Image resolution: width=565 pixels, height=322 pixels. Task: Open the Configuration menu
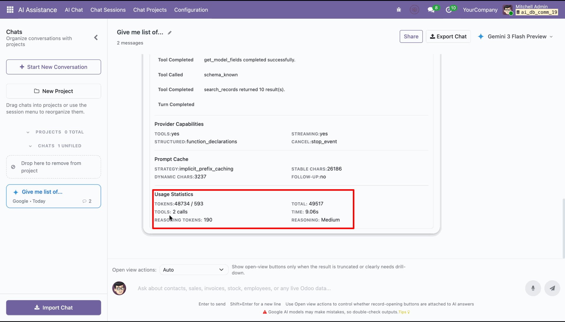tap(191, 10)
